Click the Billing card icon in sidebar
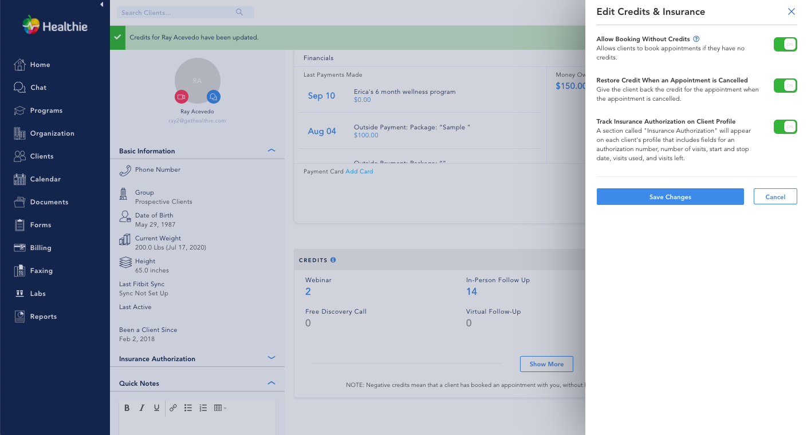This screenshot has height=435, width=807. (x=19, y=248)
